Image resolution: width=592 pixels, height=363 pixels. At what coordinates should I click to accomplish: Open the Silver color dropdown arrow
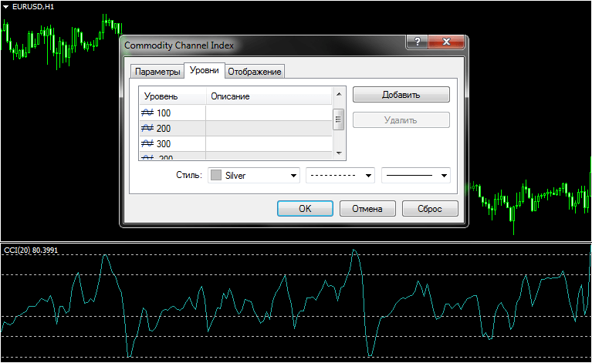pyautogui.click(x=293, y=176)
